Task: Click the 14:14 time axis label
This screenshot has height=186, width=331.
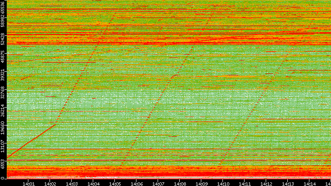Action: [x=309, y=184]
